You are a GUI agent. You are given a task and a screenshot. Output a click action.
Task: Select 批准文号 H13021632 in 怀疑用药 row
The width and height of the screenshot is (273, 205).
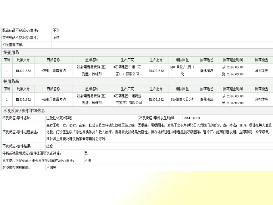[x=23, y=71]
